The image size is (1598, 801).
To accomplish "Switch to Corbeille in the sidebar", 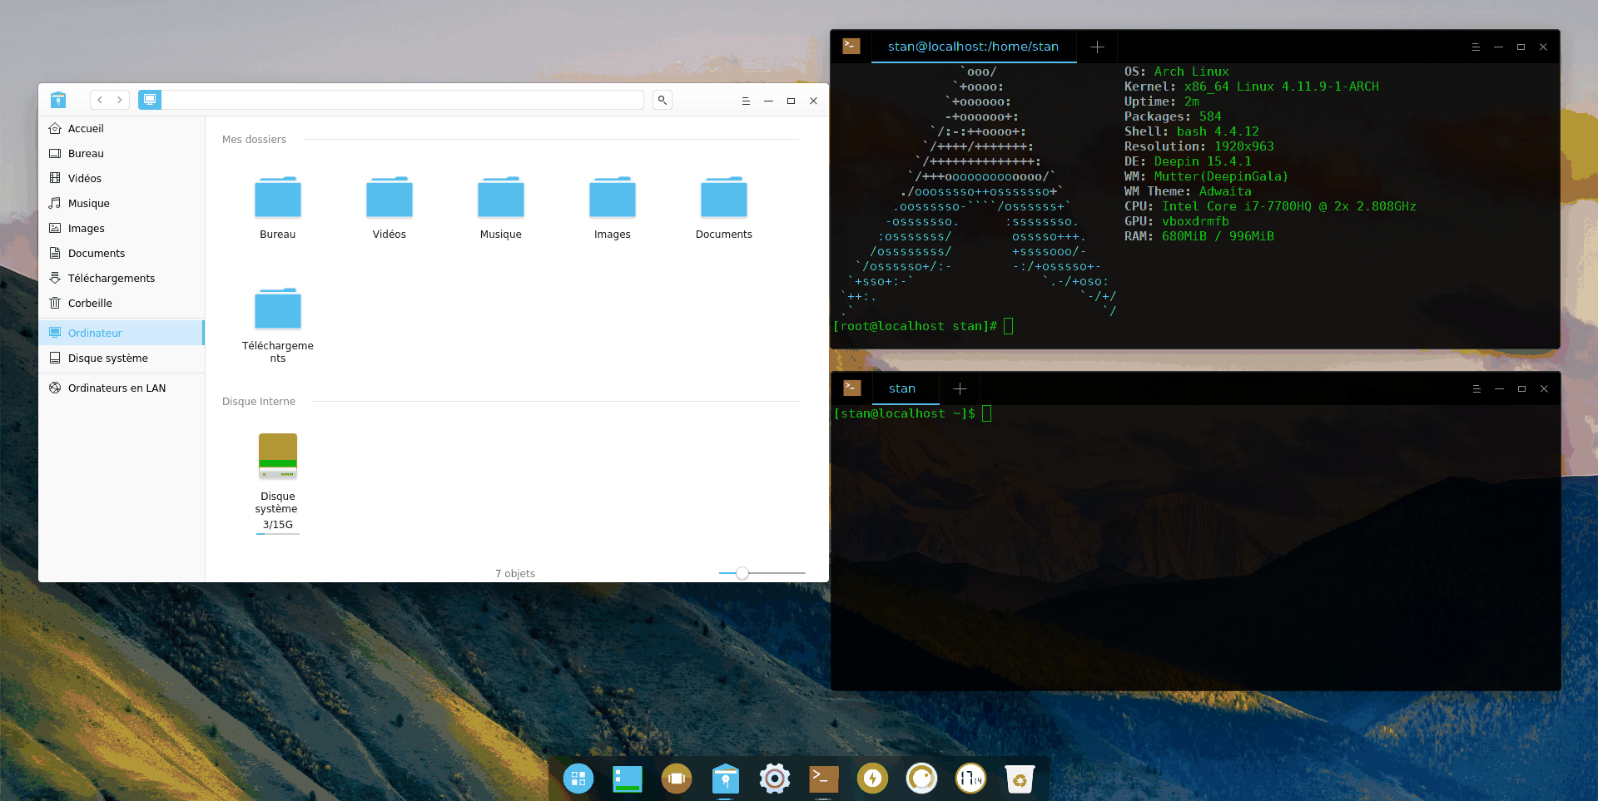I will (x=90, y=303).
